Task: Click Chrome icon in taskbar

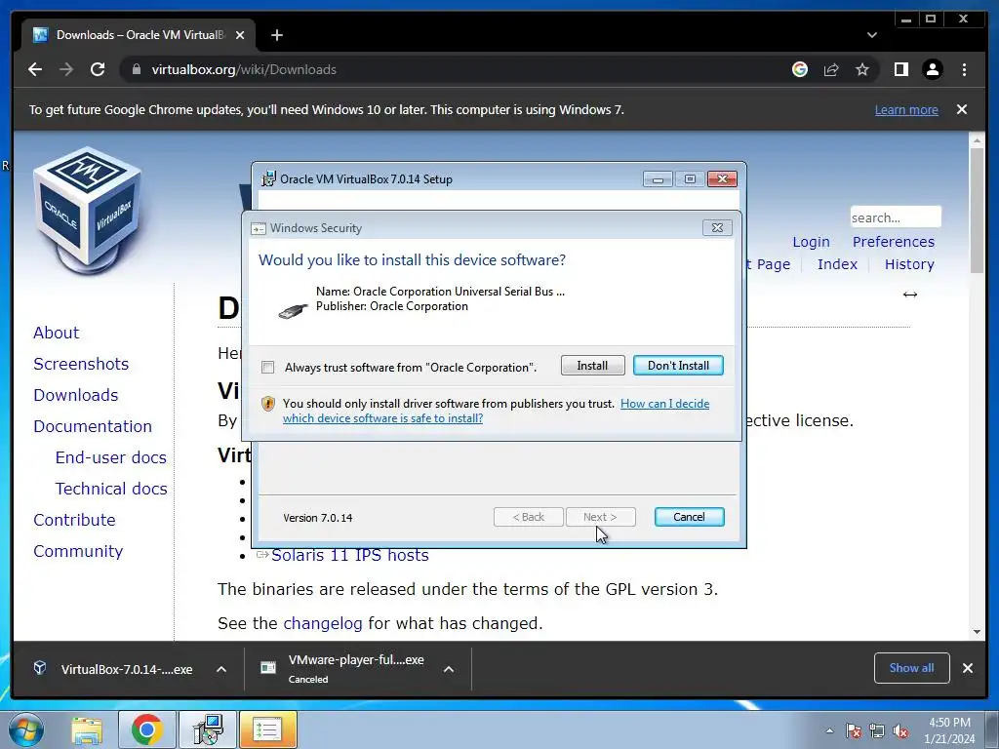Action: click(146, 729)
